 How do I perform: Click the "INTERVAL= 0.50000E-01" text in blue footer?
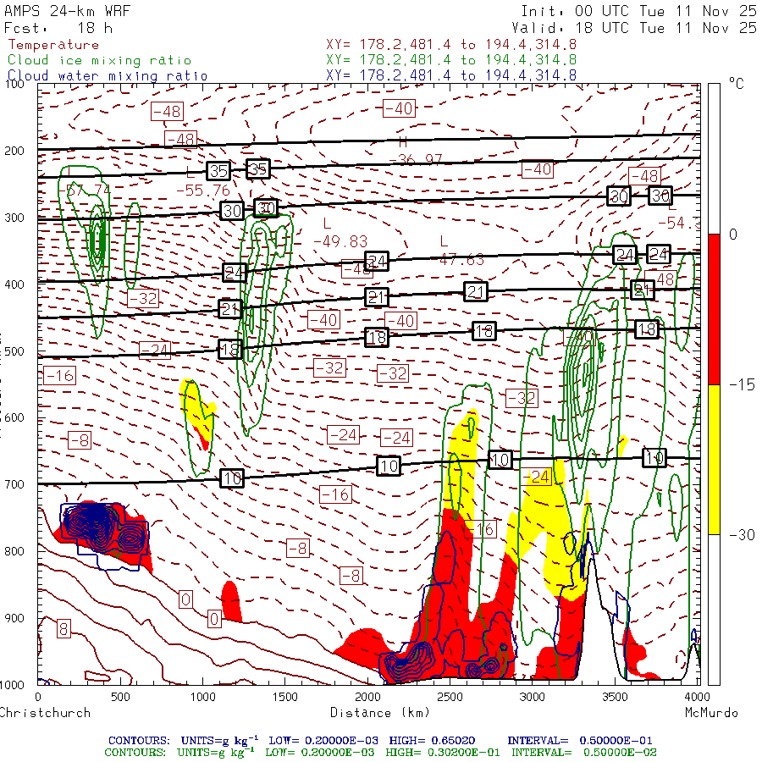click(x=580, y=741)
